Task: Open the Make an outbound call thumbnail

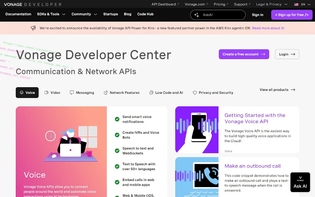Action: click(x=197, y=177)
